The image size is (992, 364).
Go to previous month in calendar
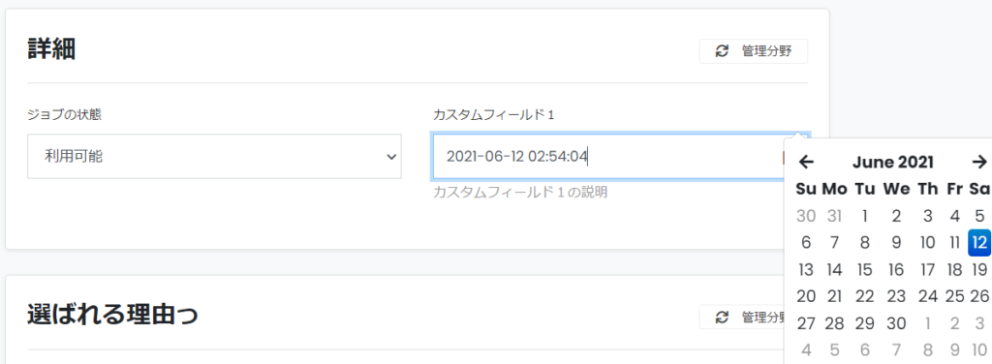click(x=805, y=163)
